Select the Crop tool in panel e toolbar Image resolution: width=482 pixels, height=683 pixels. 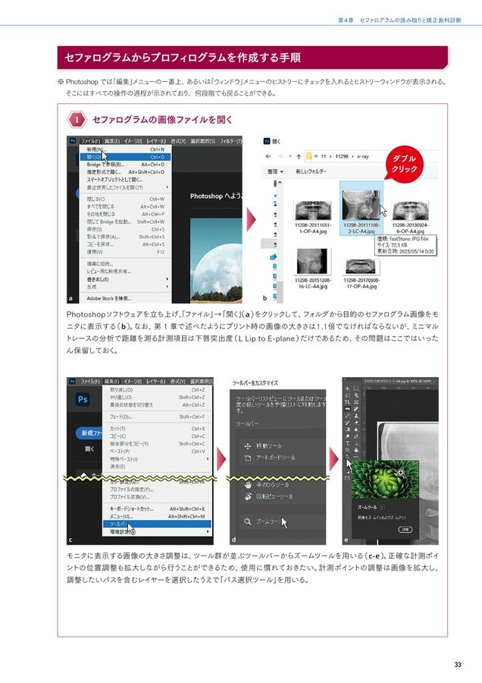348,402
